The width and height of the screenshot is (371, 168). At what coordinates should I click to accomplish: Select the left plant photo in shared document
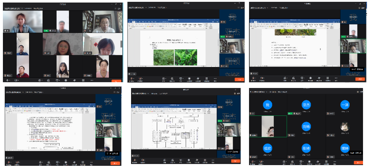(x=163, y=57)
